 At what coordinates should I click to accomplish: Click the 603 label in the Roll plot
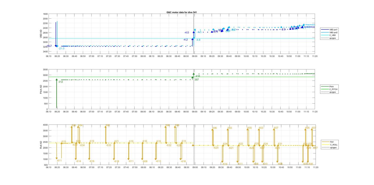point(261,128)
